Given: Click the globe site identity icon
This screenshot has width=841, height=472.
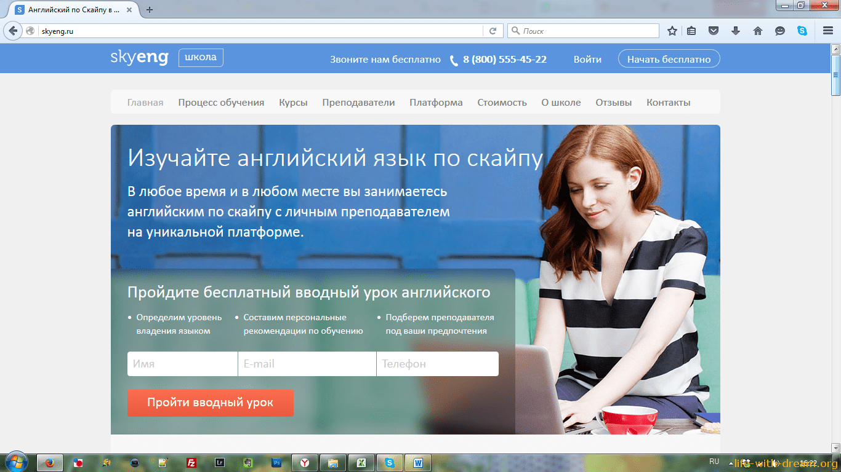Looking at the screenshot, I should pos(30,31).
